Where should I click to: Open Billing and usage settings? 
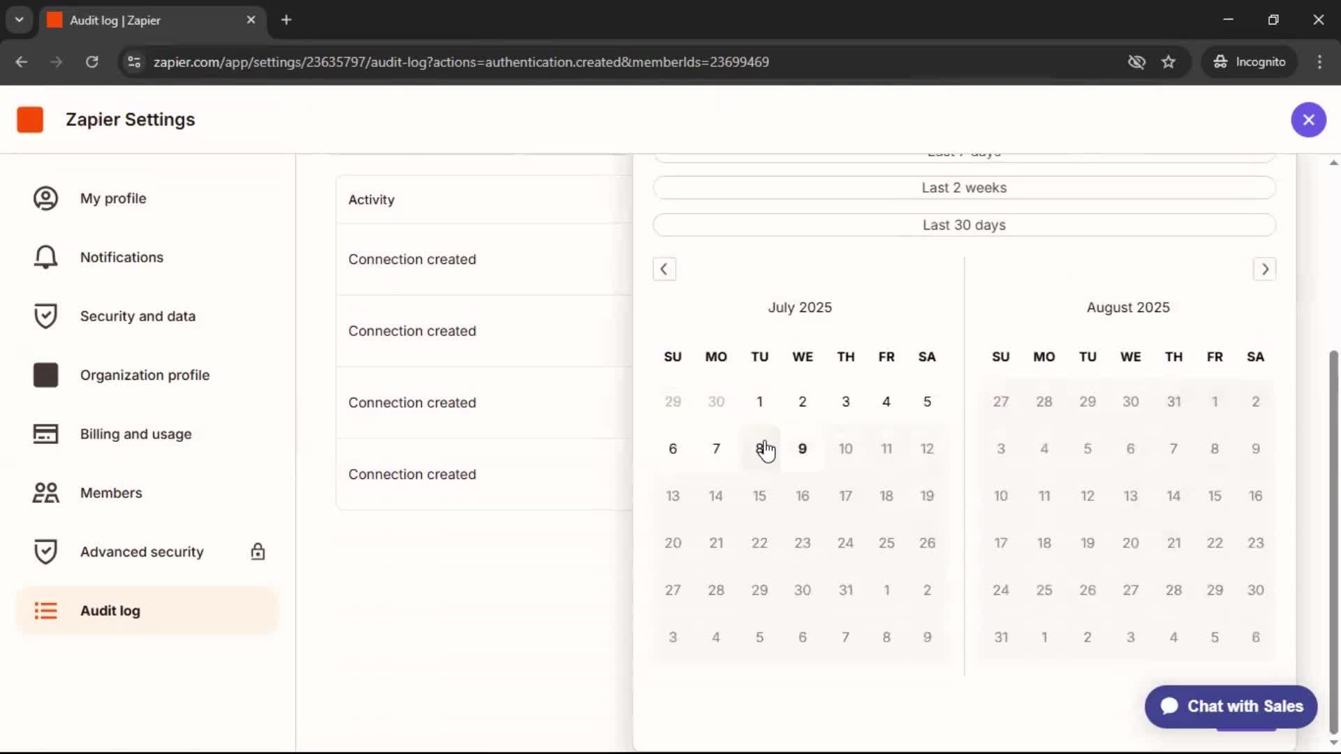pos(147,434)
